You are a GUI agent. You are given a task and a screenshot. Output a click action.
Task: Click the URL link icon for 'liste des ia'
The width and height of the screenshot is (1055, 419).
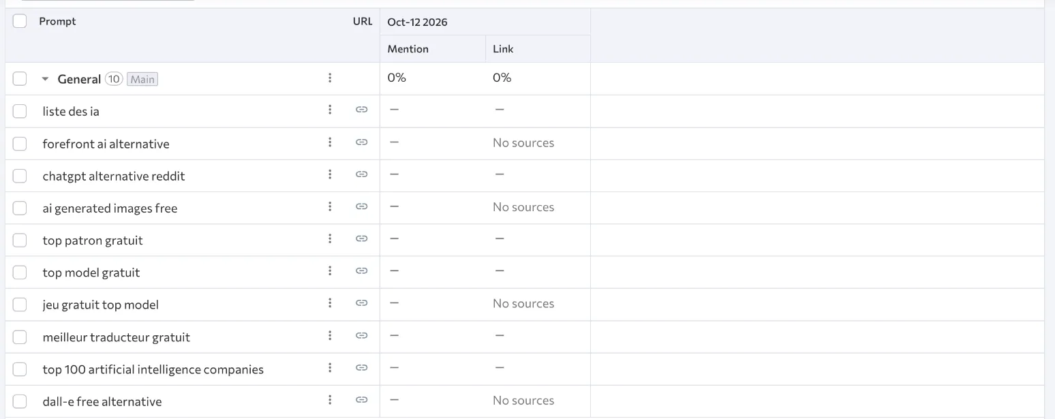(362, 110)
